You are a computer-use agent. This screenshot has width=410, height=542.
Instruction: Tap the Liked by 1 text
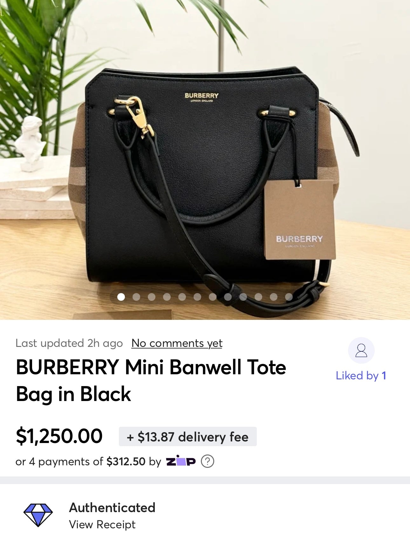click(x=361, y=376)
